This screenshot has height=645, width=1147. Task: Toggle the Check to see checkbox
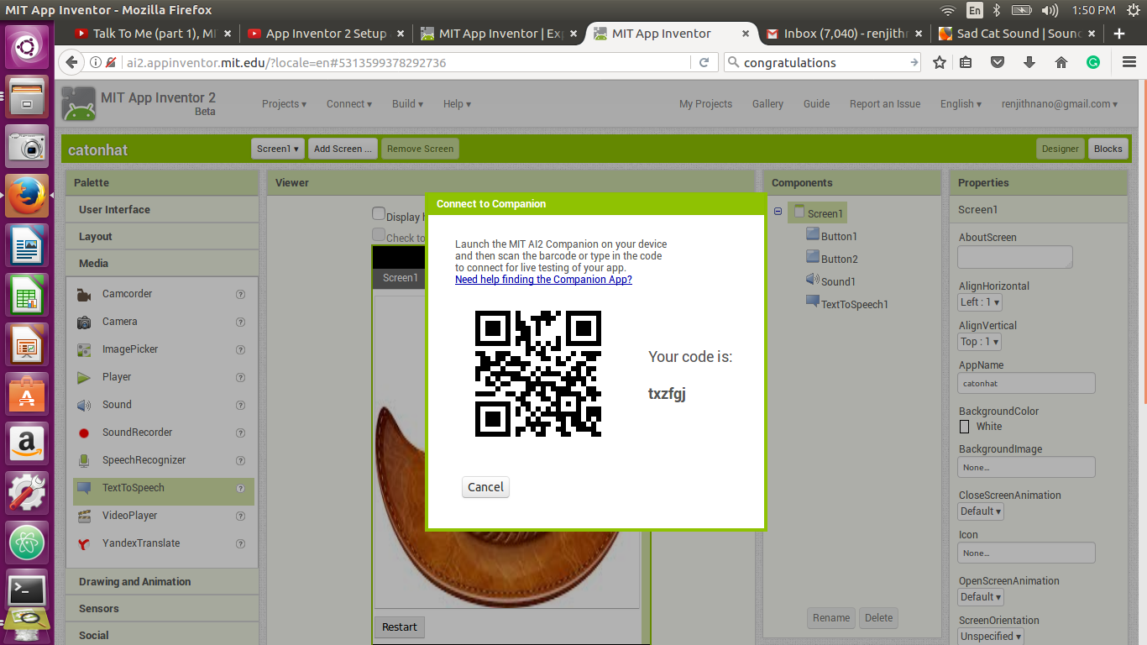click(x=379, y=235)
